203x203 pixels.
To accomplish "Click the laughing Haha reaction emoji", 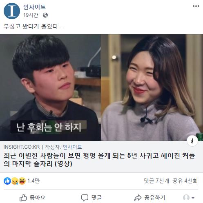I will [22, 181].
